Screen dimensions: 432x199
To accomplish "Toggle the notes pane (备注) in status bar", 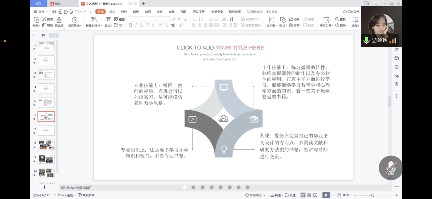I will [275, 195].
